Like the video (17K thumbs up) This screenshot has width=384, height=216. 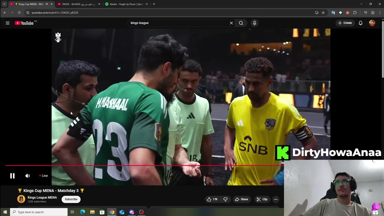tap(212, 199)
